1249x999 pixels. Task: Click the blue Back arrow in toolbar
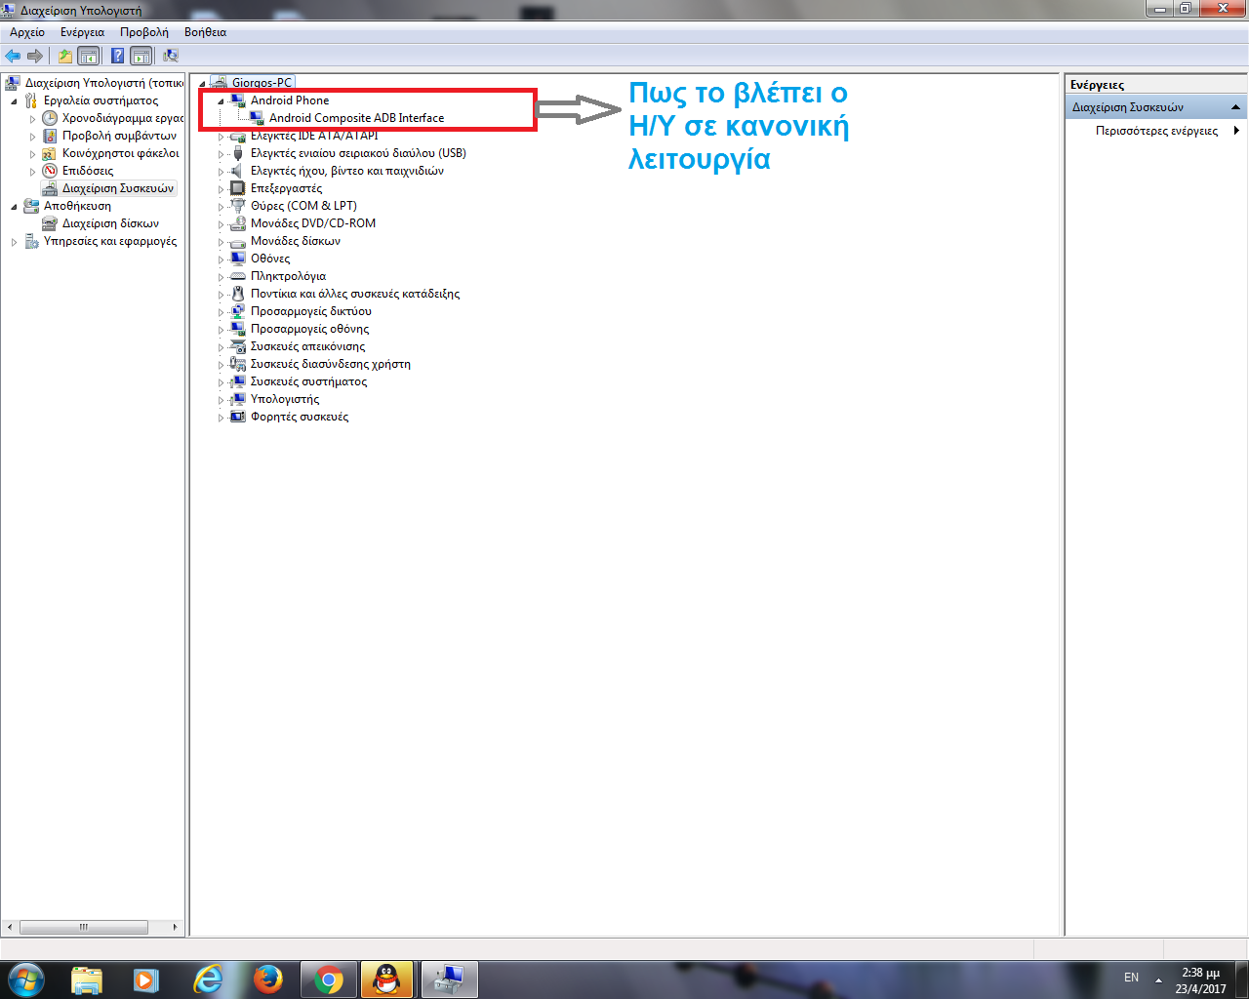tap(13, 57)
